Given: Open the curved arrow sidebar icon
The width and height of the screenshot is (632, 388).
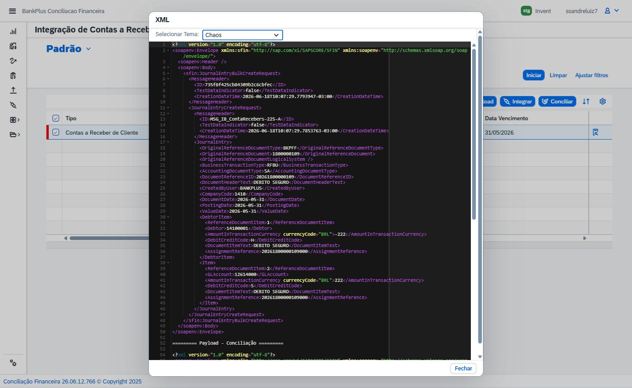Looking at the screenshot, I should (13, 61).
